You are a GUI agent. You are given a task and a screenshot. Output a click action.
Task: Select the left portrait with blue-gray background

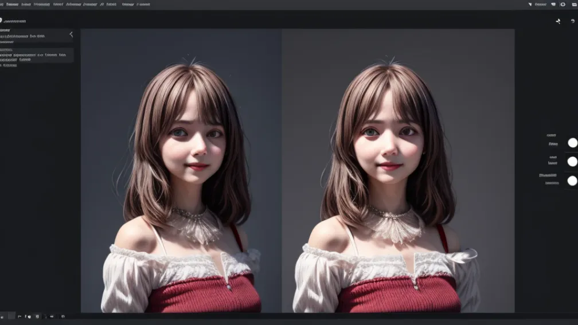click(x=181, y=171)
